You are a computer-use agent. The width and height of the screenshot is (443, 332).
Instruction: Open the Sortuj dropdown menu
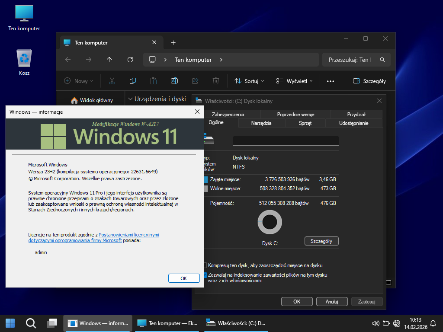tap(249, 81)
